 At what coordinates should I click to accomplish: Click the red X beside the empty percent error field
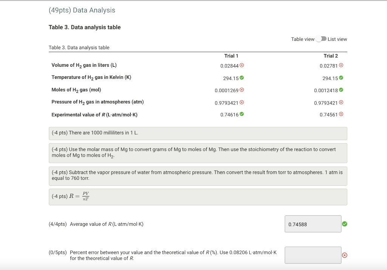(344, 255)
